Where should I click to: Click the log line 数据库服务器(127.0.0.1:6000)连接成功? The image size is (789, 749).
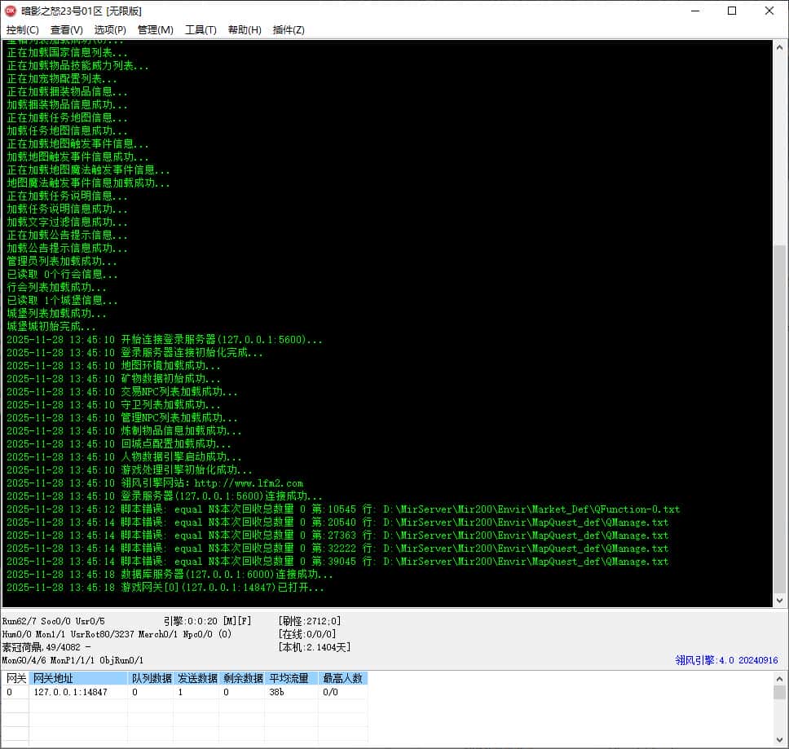pyautogui.click(x=169, y=574)
